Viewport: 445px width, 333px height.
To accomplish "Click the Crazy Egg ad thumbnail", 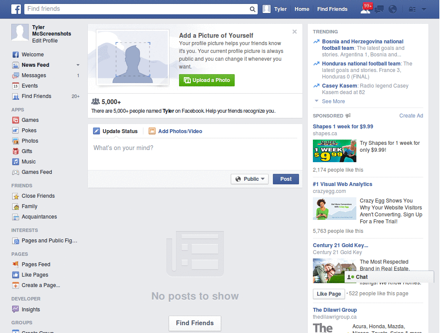I will pos(334,209).
